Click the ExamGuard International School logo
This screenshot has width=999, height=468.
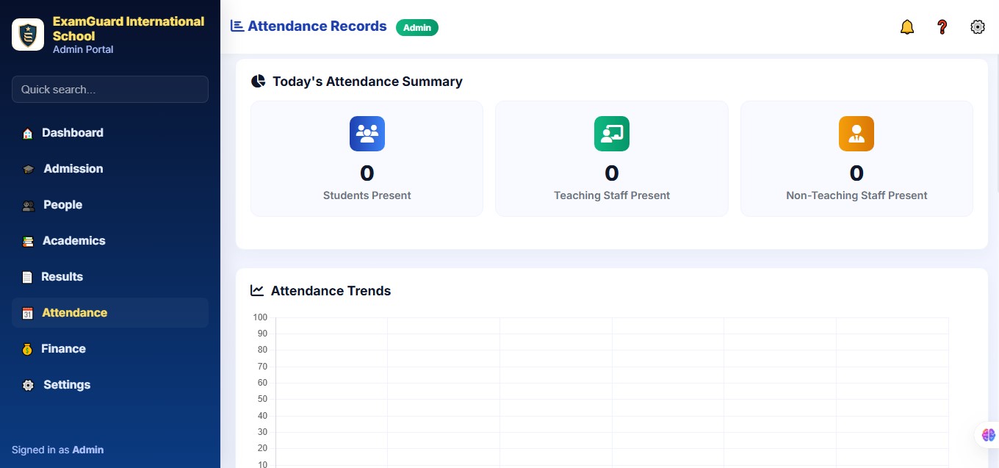point(28,34)
